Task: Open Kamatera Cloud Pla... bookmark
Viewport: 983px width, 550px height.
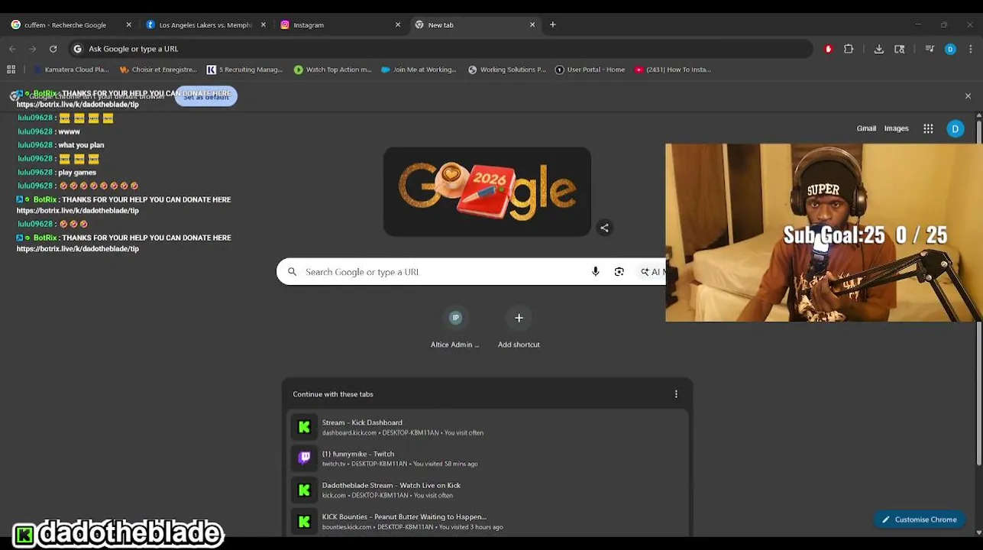Action: (x=71, y=70)
